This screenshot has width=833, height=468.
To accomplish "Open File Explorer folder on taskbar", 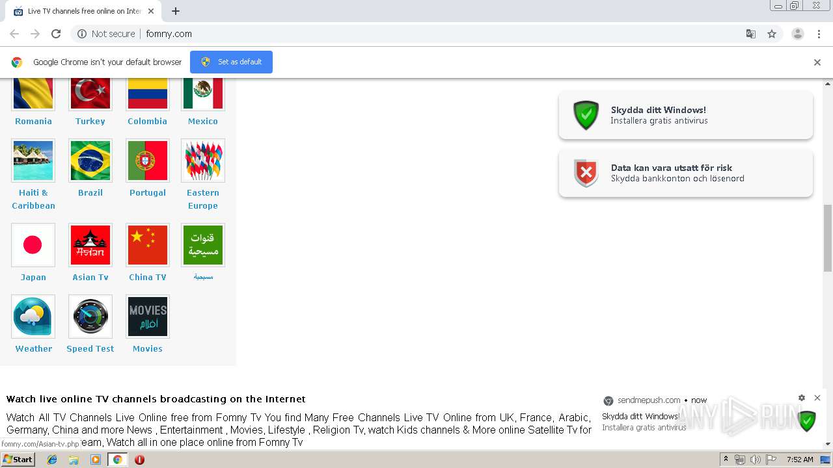I will coord(74,460).
